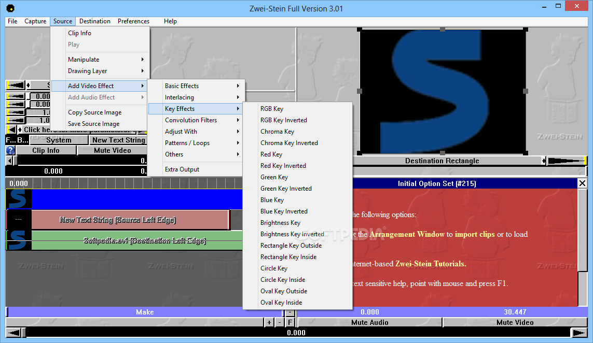Screen dimensions: 593x343
Task: Open the Capture menu
Action: pos(35,21)
